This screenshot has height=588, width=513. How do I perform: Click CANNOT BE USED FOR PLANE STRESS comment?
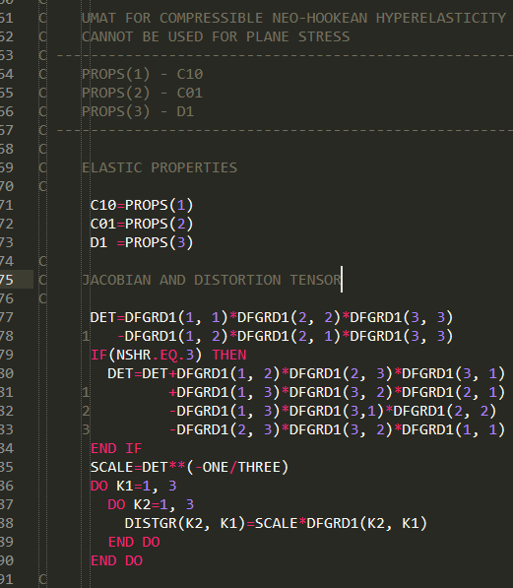click(216, 36)
